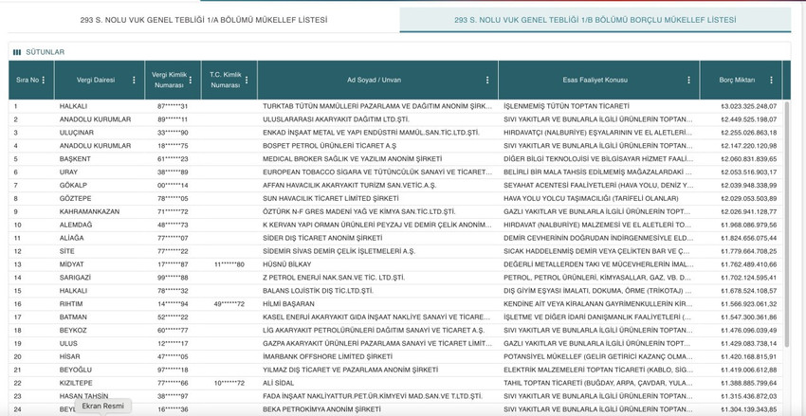Image resolution: width=806 pixels, height=416 pixels.
Task: Click debt amount ₺2.449.525.198,07
Action: click(x=749, y=119)
